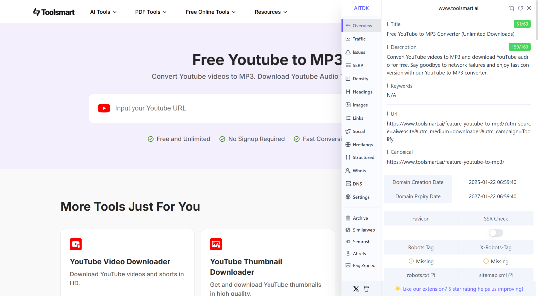Open the YouTube Thumbnail Downloader title link
This screenshot has height=296, width=538.
tap(246, 267)
